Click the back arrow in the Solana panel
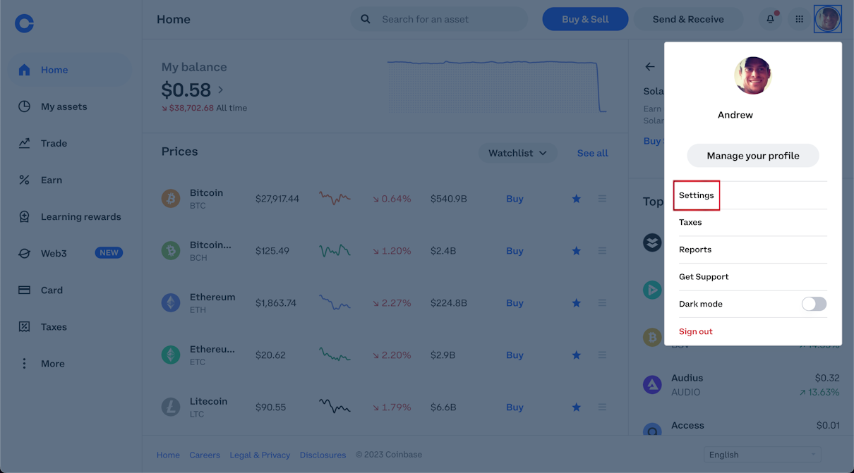 (x=650, y=66)
